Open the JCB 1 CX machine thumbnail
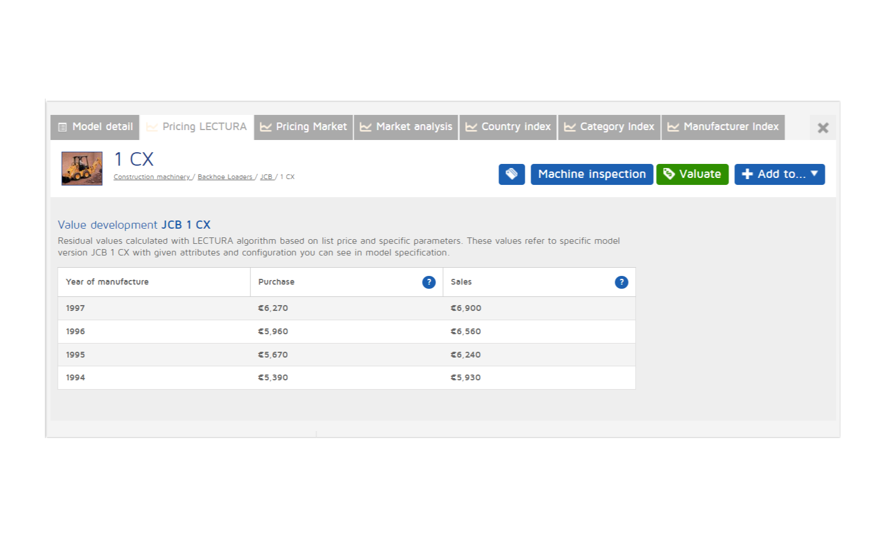Viewport: 886px width, 546px height. coord(82,169)
